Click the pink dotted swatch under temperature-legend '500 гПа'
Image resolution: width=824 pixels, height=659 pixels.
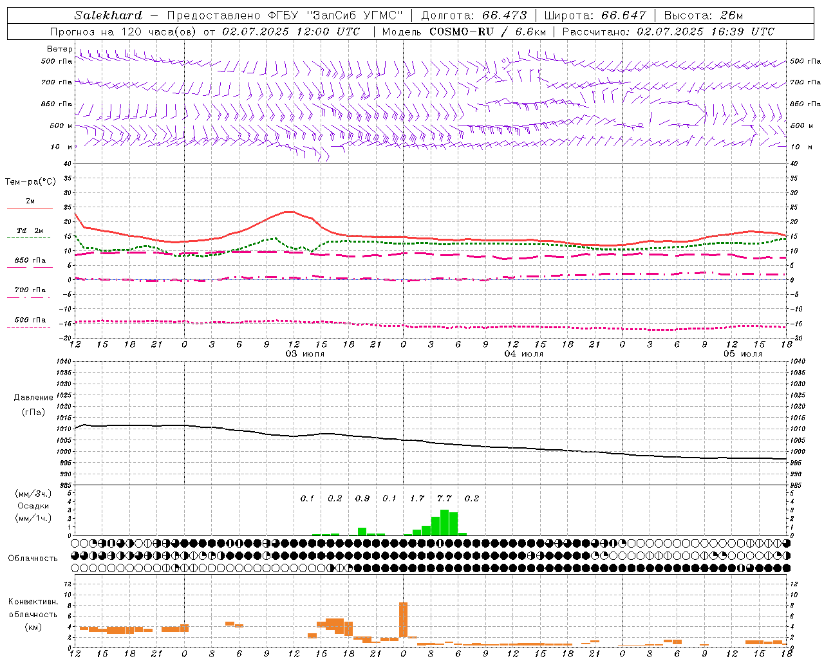[28, 327]
